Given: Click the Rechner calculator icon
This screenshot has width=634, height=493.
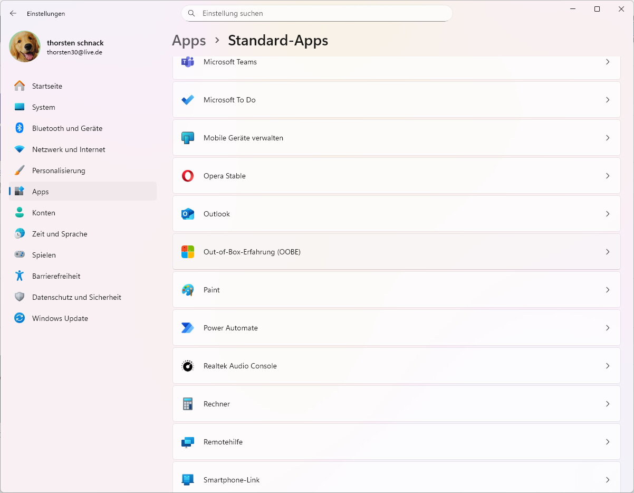Looking at the screenshot, I should (x=187, y=404).
